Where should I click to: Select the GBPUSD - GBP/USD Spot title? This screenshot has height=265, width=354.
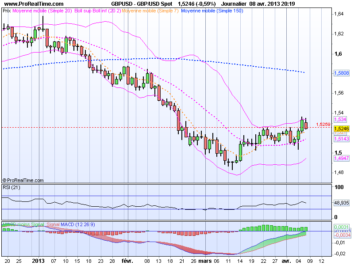coord(142,4)
